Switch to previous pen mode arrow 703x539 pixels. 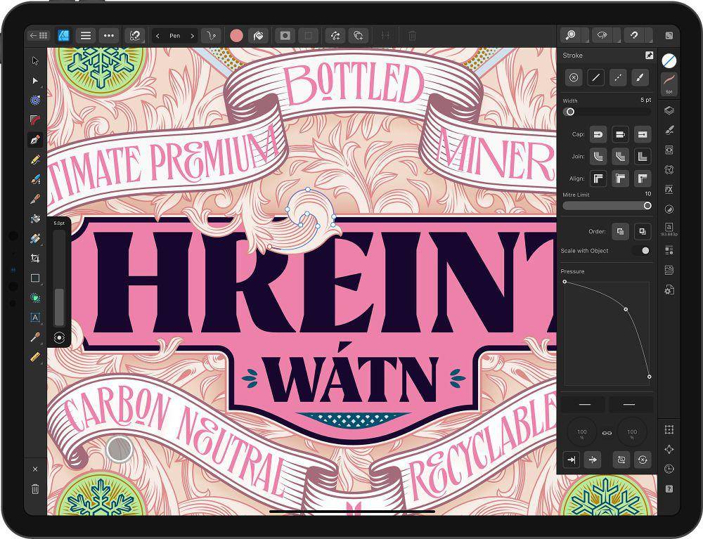click(157, 36)
